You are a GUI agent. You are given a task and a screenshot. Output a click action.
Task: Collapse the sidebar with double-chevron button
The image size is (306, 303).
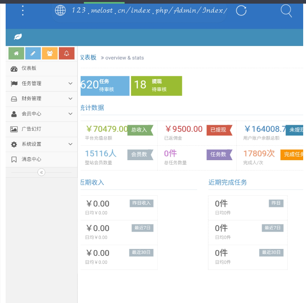coord(42,172)
